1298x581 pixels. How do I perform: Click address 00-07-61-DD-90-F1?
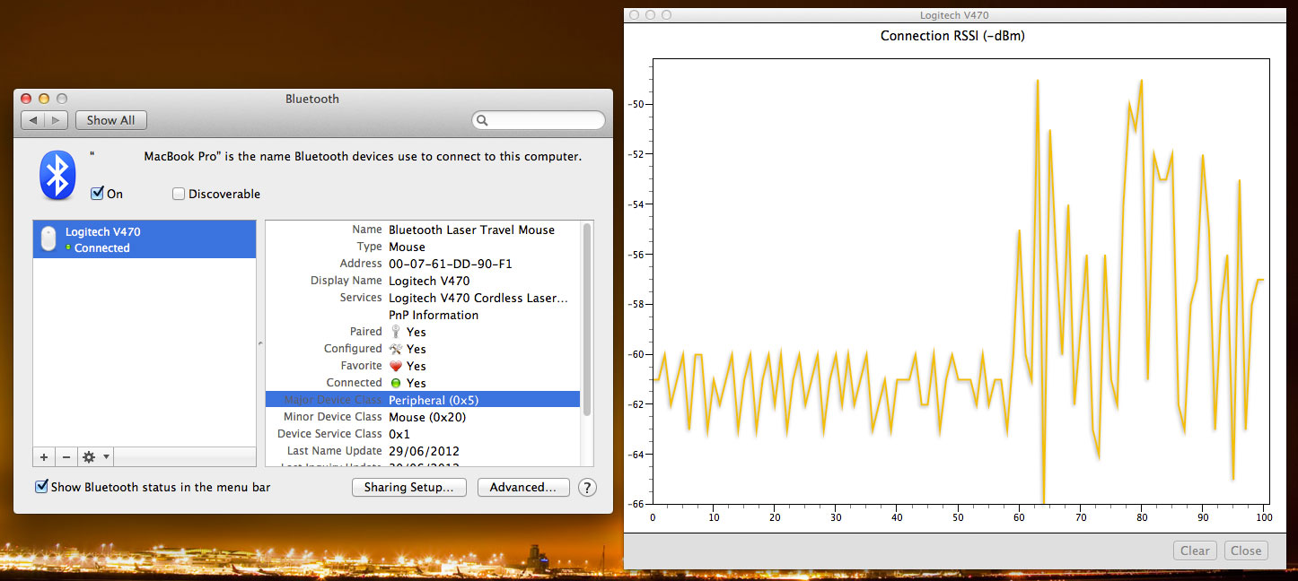[x=450, y=264]
